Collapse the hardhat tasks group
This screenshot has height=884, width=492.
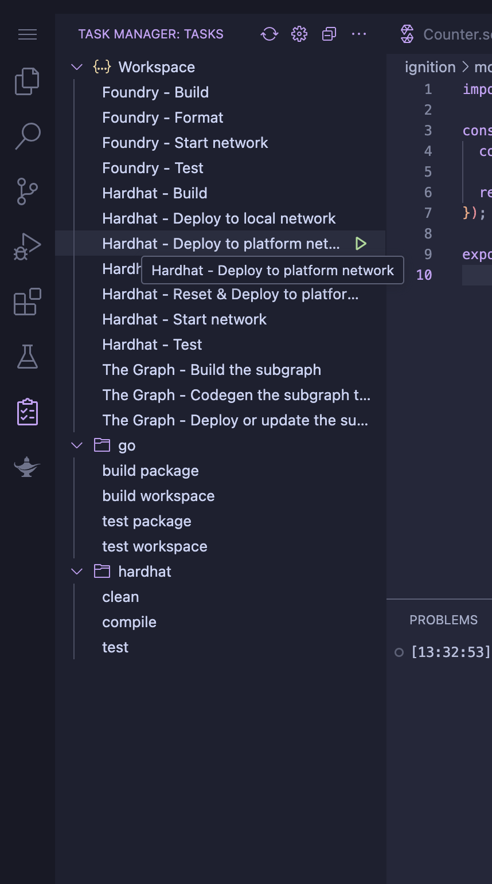click(x=76, y=571)
